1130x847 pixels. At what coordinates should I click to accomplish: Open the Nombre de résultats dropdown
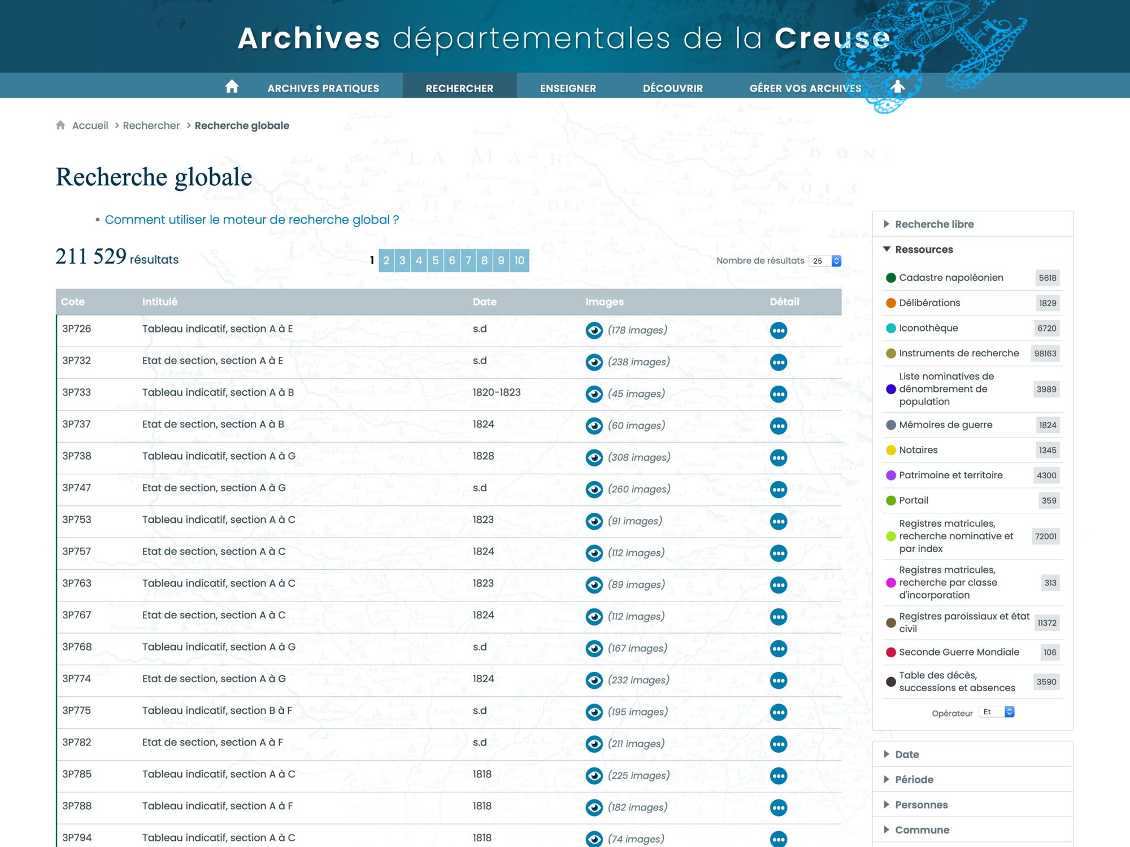824,261
